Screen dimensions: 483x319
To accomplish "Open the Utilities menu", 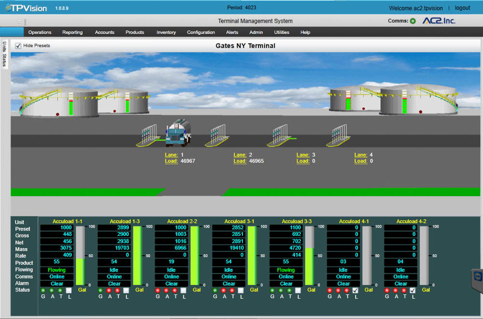I will pos(282,32).
